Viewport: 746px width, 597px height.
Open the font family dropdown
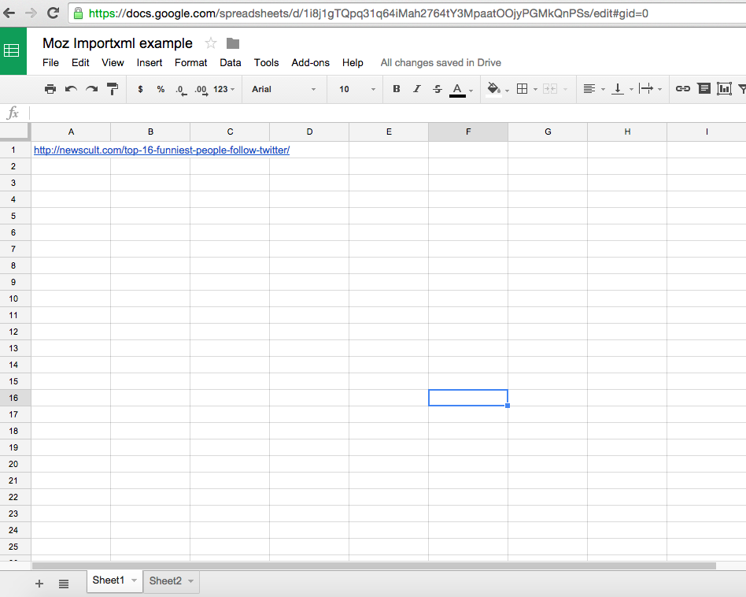tap(283, 89)
